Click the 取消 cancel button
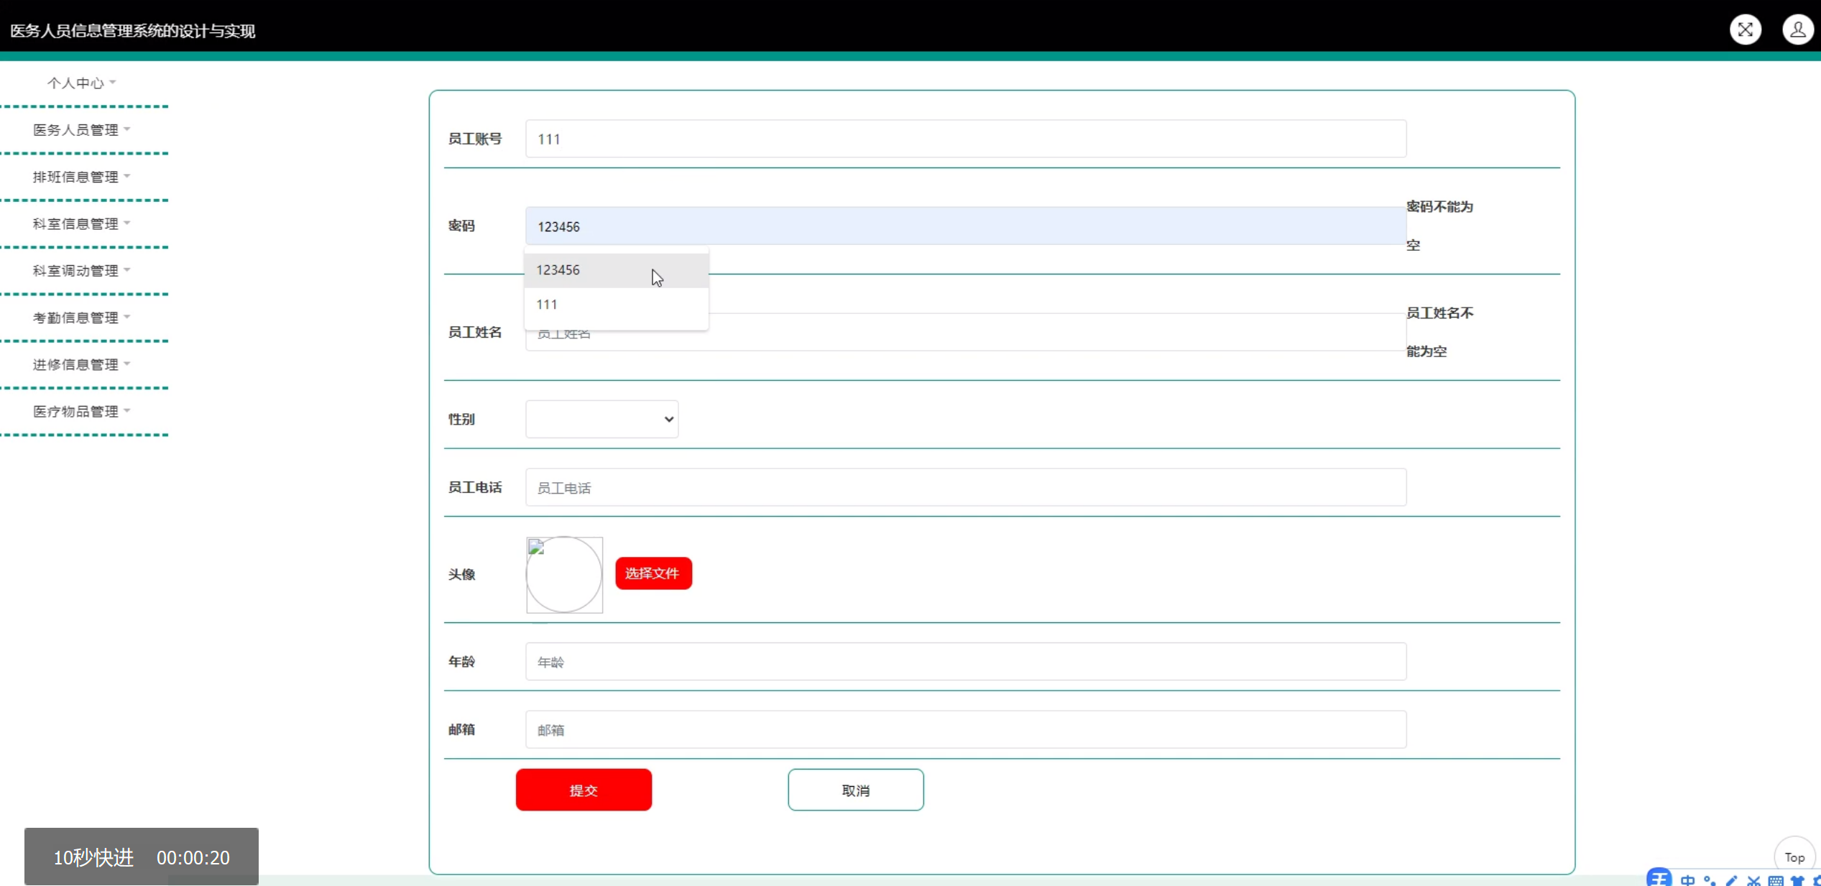The height and width of the screenshot is (886, 1821). (855, 790)
